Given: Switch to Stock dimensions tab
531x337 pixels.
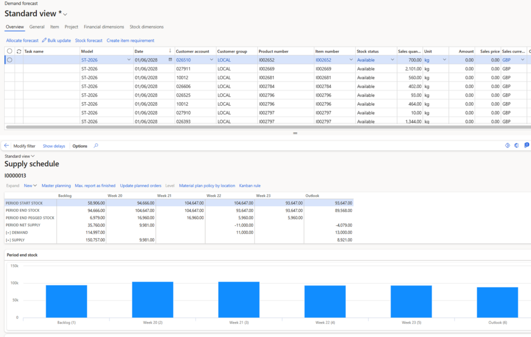Looking at the screenshot, I should (147, 27).
